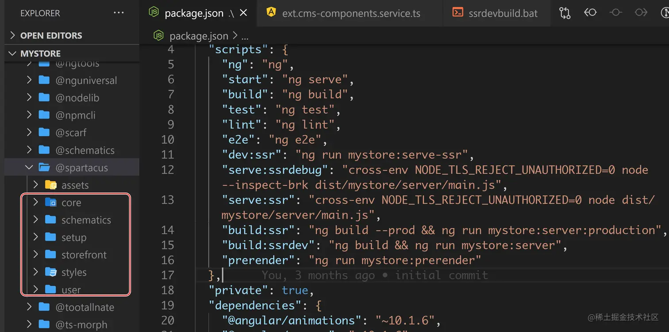
Task: Select the schematics folder under @spartacus
Action: click(72, 220)
